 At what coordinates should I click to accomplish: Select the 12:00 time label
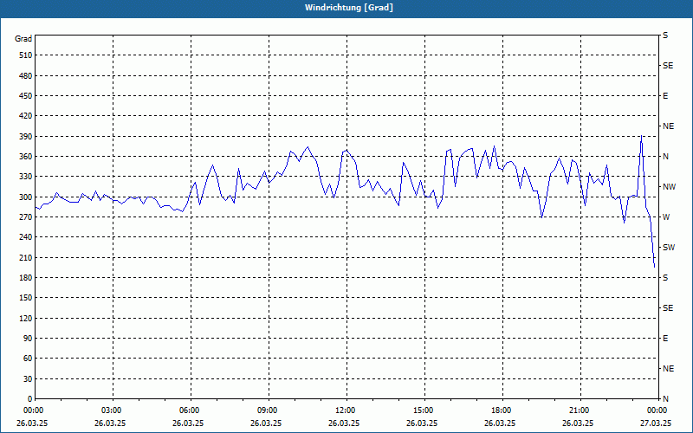coord(346,410)
